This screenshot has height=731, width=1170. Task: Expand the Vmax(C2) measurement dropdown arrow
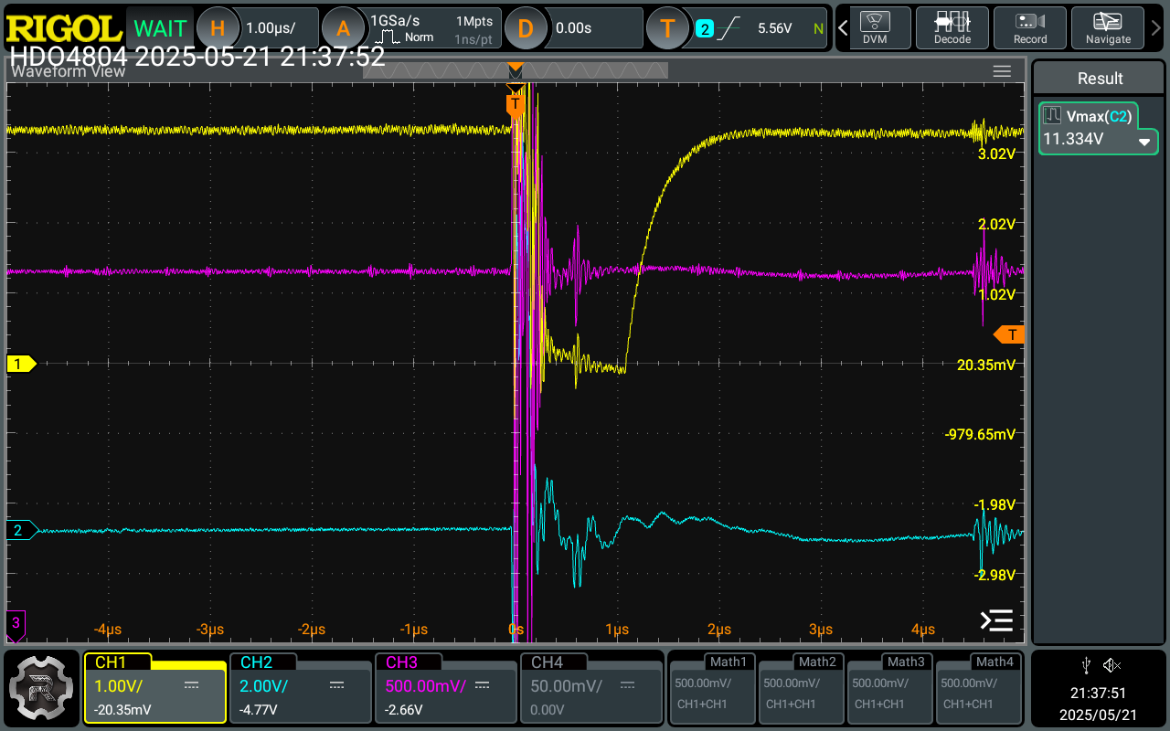(1143, 142)
